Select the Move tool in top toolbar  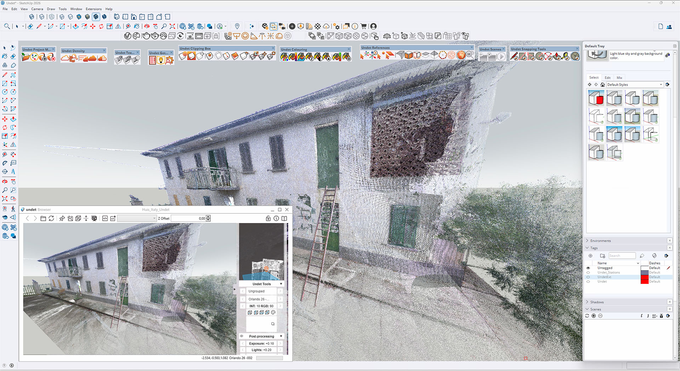[93, 27]
